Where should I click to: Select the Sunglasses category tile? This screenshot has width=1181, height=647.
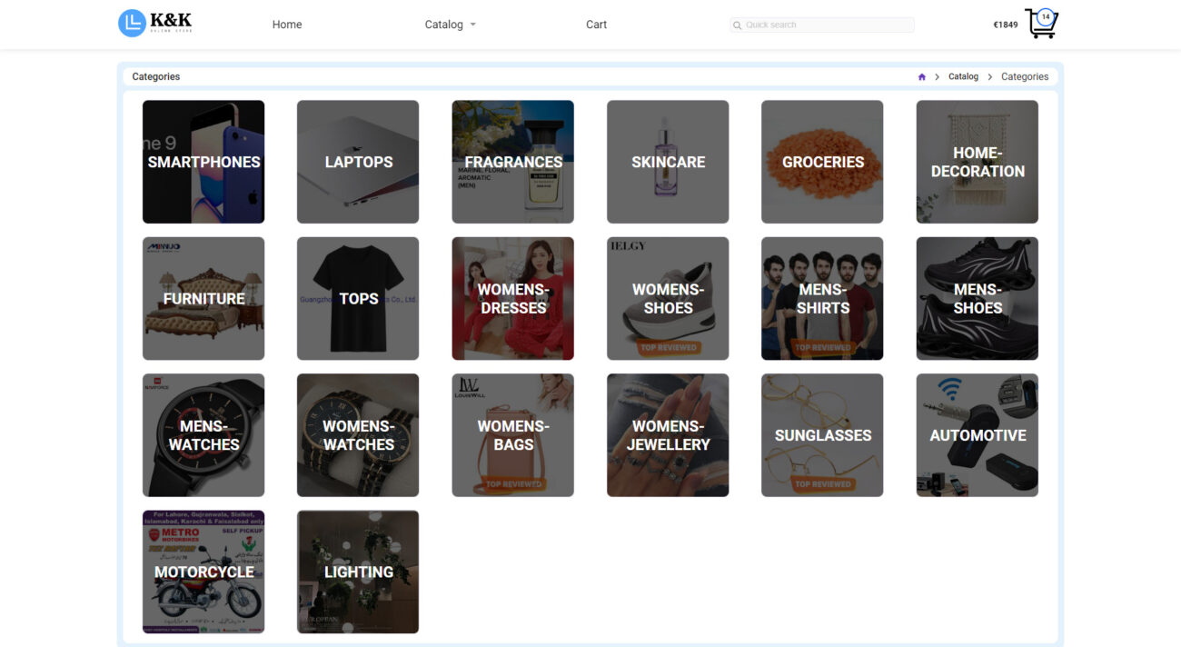pos(822,435)
